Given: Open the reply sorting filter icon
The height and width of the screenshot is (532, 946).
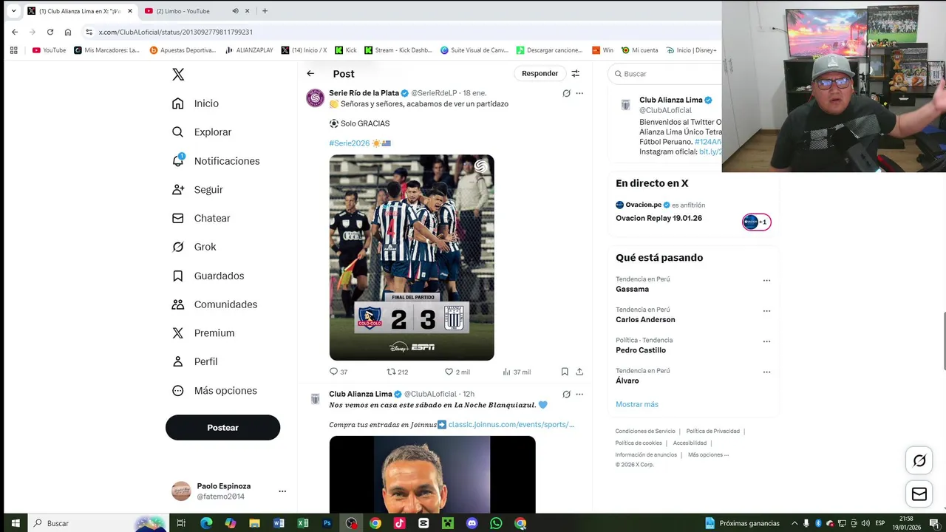Looking at the screenshot, I should point(575,73).
